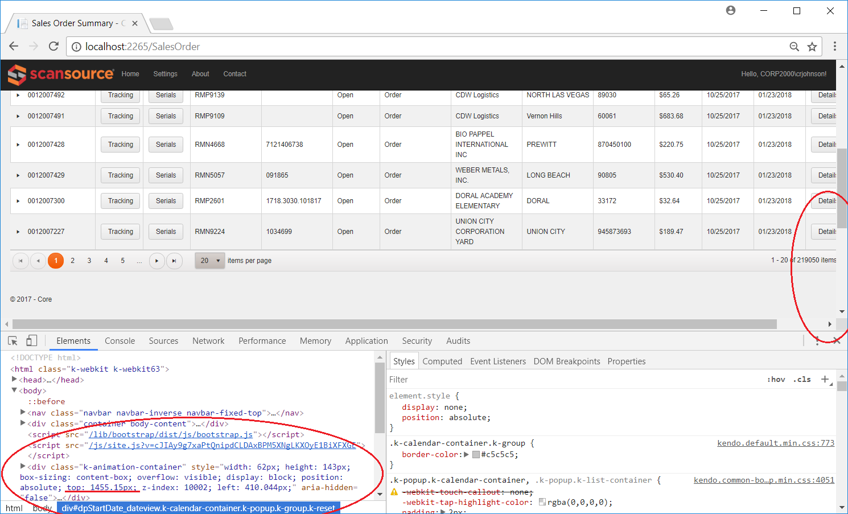Activate the DevTools inspect element picker
848x514 pixels.
[13, 341]
